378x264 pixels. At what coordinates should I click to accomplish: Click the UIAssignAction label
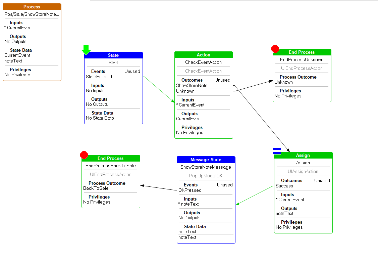(303, 171)
